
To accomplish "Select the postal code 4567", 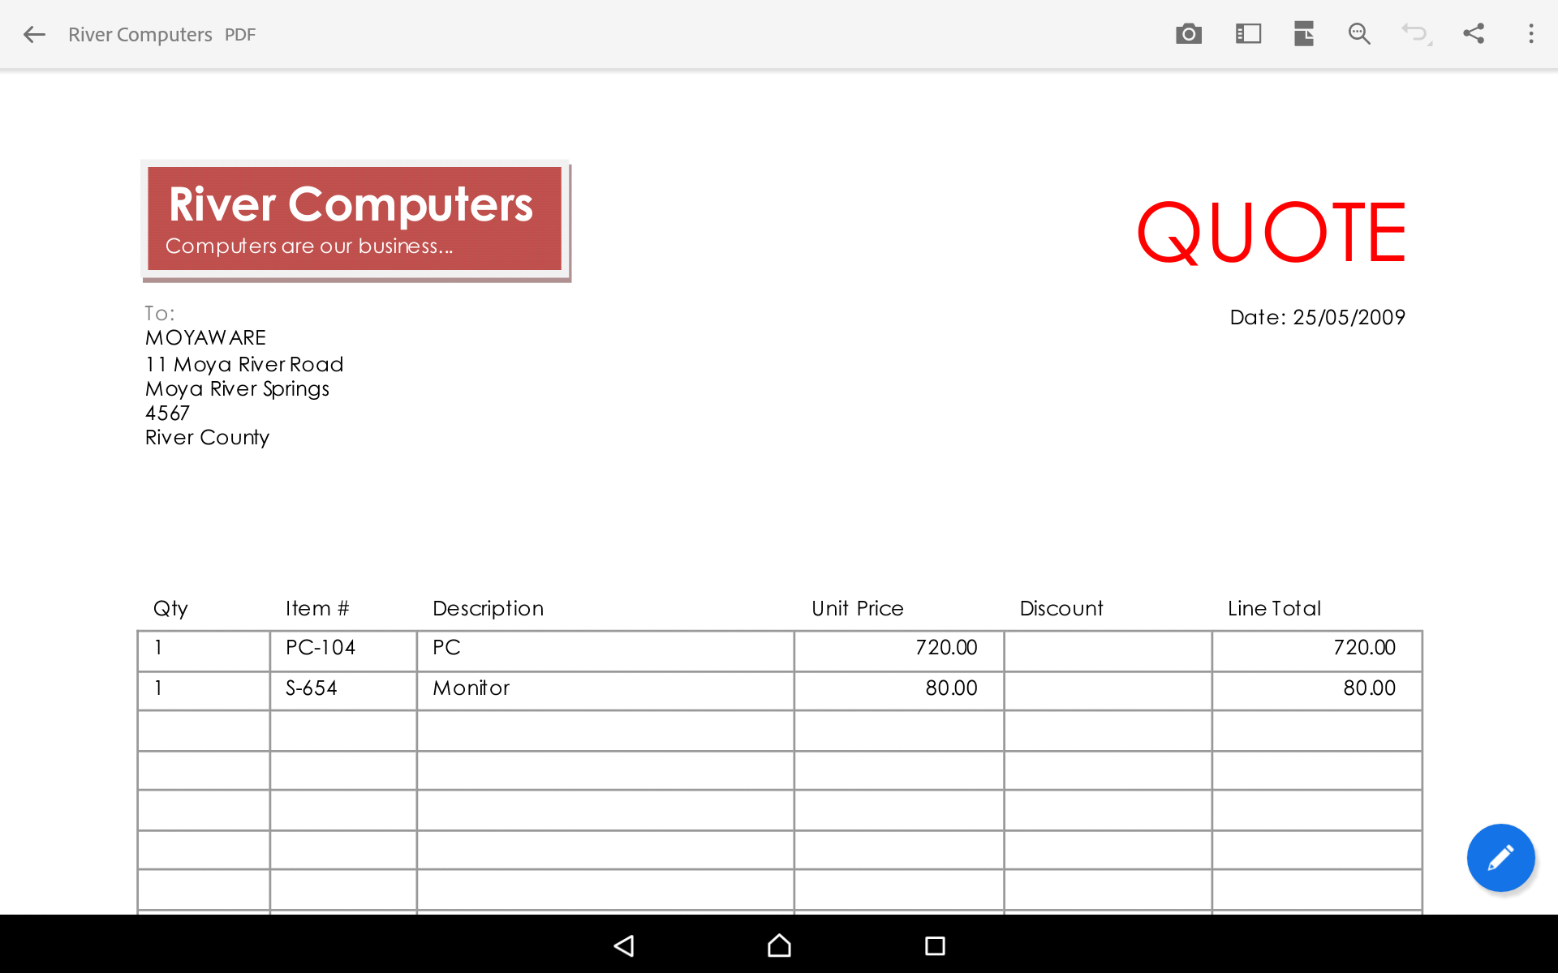I will [x=167, y=414].
